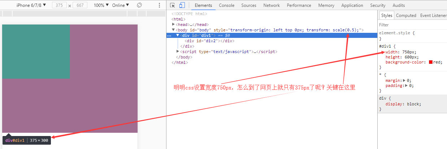The image size is (447, 149).
Task: Collapse the div1 element node
Action: tap(178, 35)
